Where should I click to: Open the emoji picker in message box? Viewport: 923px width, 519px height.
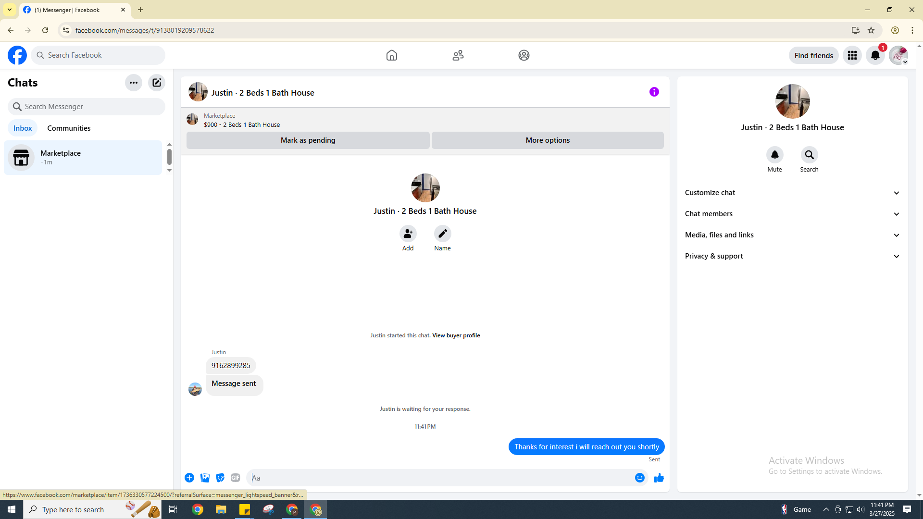coord(640,478)
